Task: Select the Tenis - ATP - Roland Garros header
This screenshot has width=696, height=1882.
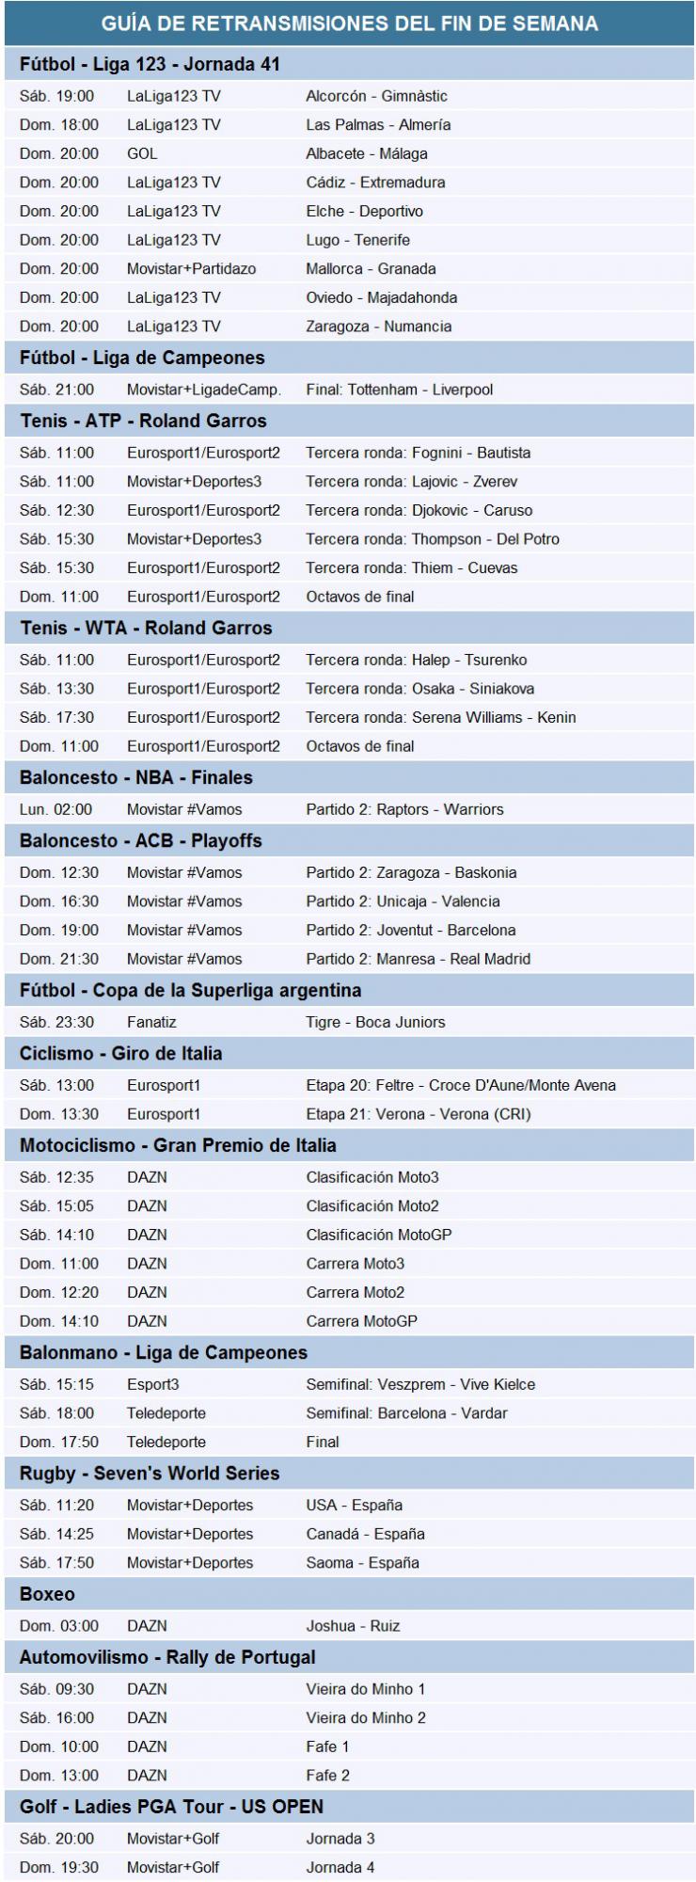Action: [x=143, y=421]
